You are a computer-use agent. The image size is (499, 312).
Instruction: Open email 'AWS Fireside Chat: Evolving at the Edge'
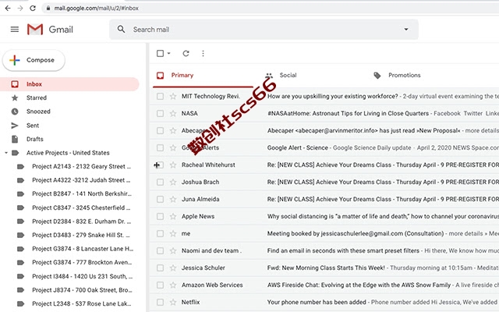[359, 285]
